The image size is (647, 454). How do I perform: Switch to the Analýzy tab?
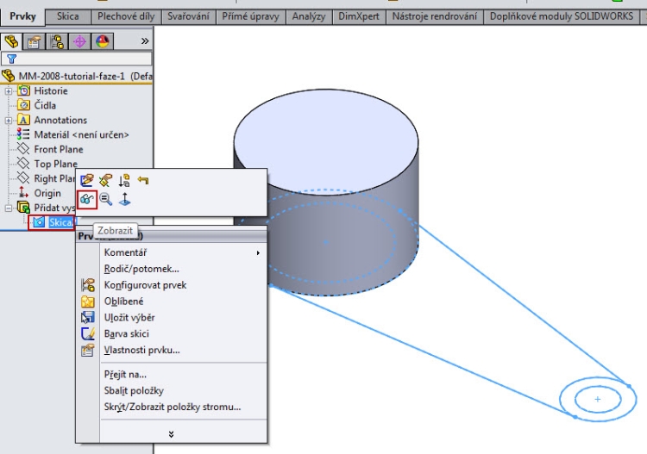point(309,16)
